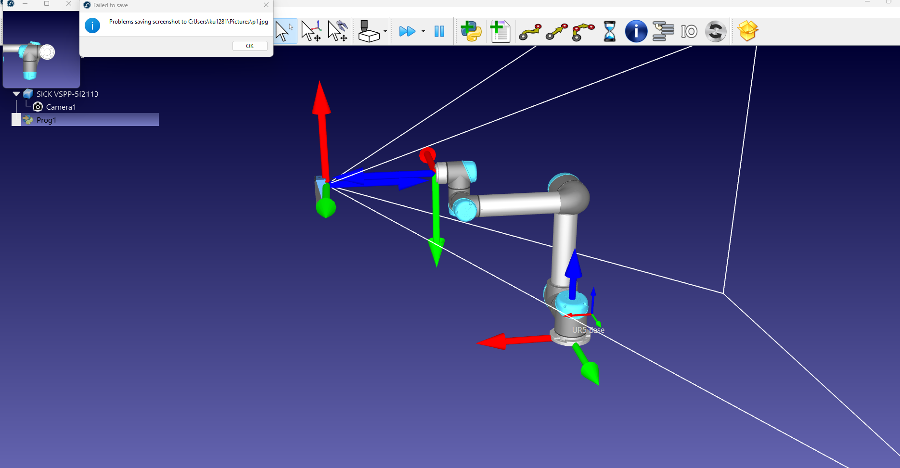Screen dimensions: 900x468
Task: Pause the simulation
Action: 439,32
